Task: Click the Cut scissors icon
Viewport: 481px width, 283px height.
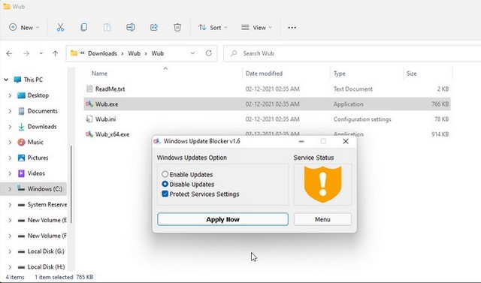Action: point(60,28)
